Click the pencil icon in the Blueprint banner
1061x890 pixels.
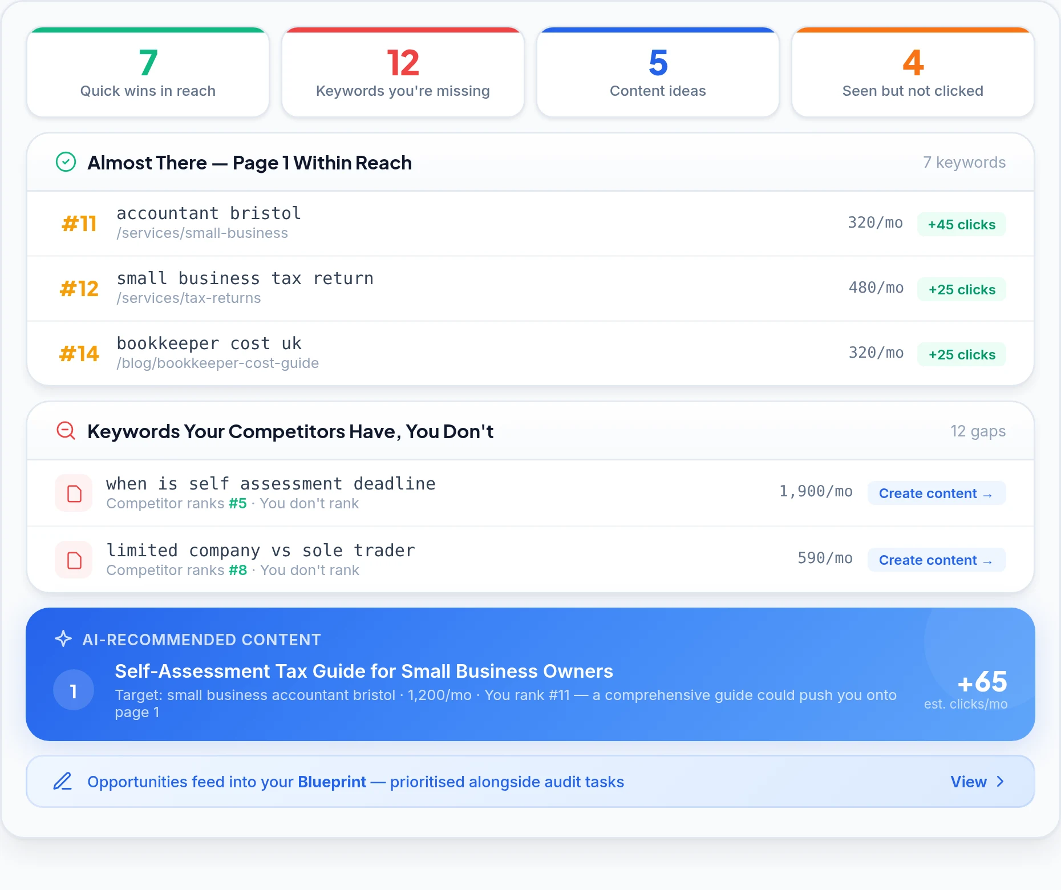click(x=63, y=781)
